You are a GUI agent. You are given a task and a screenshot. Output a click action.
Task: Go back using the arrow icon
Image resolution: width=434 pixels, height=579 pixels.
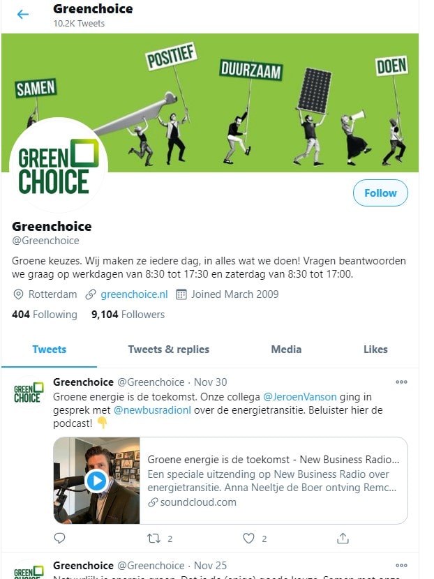pos(23,15)
